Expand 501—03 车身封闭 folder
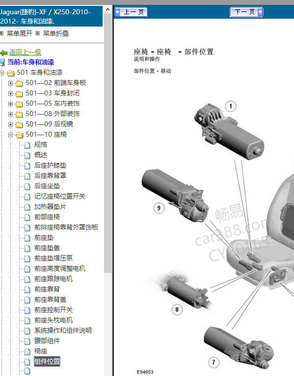Screen dimensions: 294x376 pyautogui.click(x=10, y=93)
